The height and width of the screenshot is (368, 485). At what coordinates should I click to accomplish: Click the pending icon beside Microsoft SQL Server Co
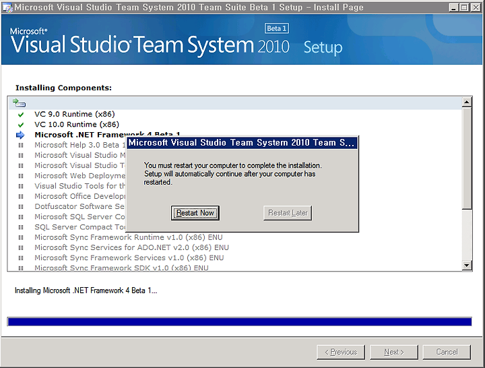(21, 217)
